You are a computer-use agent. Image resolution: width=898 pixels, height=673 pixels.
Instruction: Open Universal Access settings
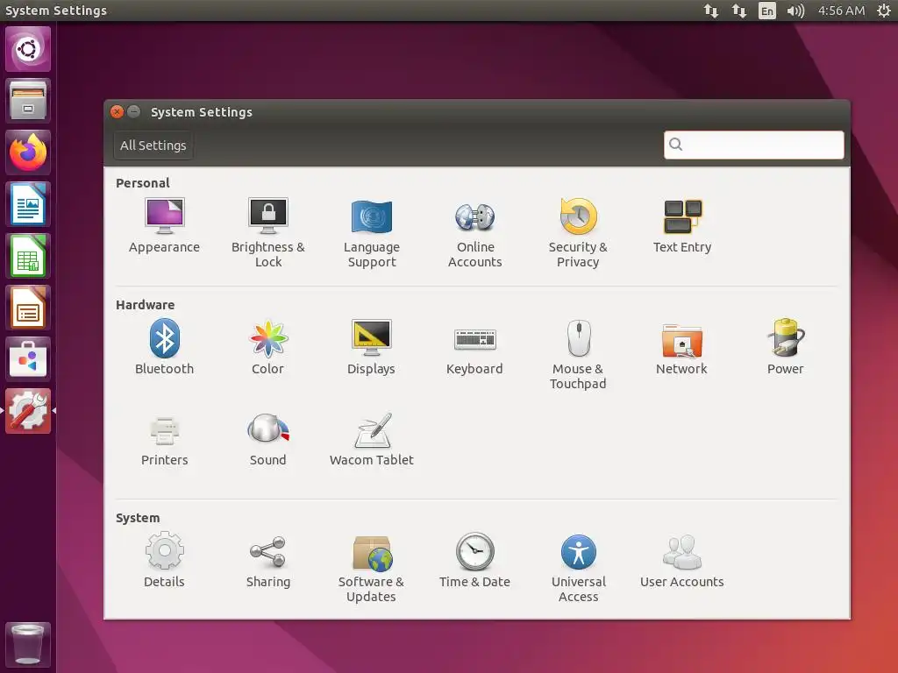pos(579,568)
